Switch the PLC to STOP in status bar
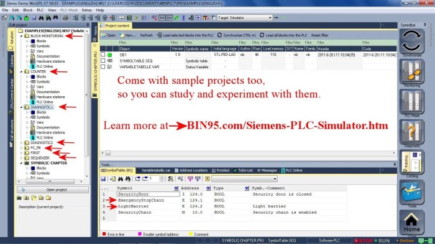The width and height of the screenshot is (435, 244). [364, 240]
